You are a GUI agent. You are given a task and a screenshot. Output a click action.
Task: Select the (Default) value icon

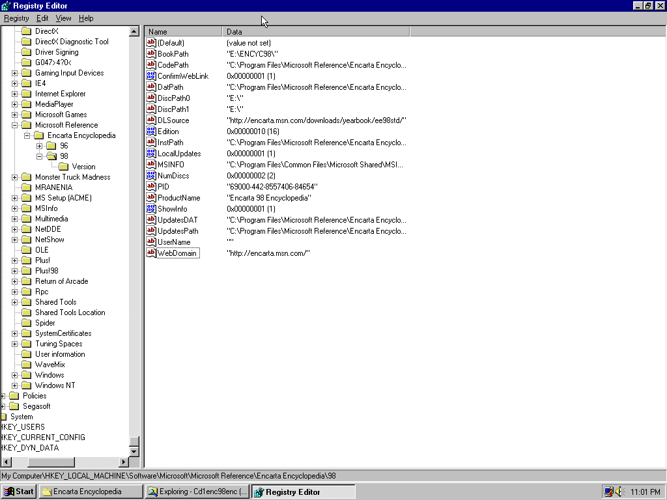(x=151, y=42)
